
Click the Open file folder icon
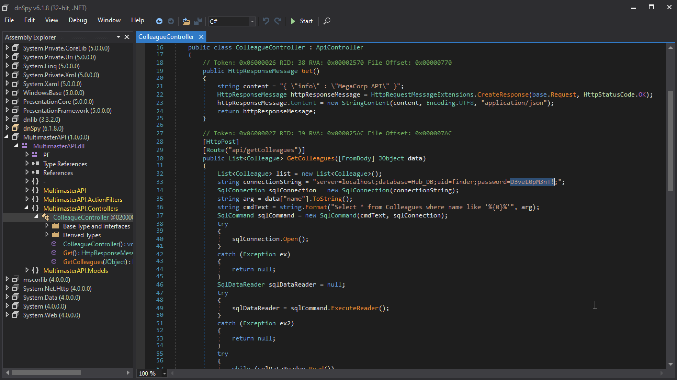tap(186, 21)
